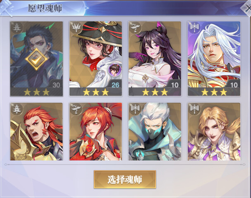Choose the purple cat-eared girl card

coord(155,59)
